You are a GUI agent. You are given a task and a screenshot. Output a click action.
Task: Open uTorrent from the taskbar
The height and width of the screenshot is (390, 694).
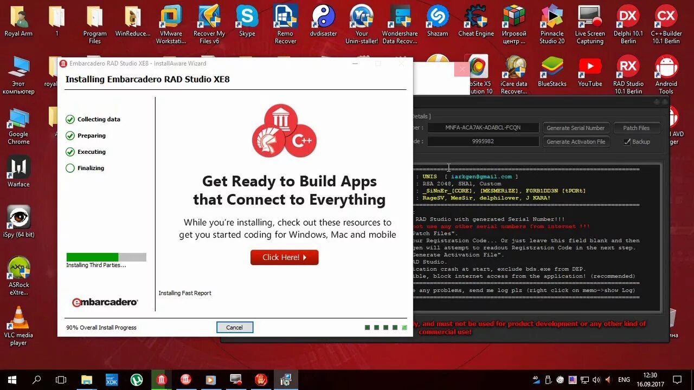[137, 380]
